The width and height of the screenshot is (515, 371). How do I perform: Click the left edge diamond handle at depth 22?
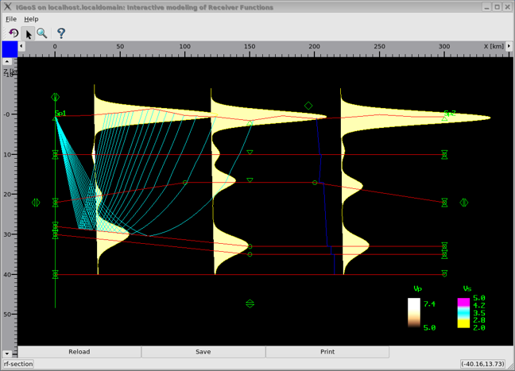pyautogui.click(x=35, y=203)
